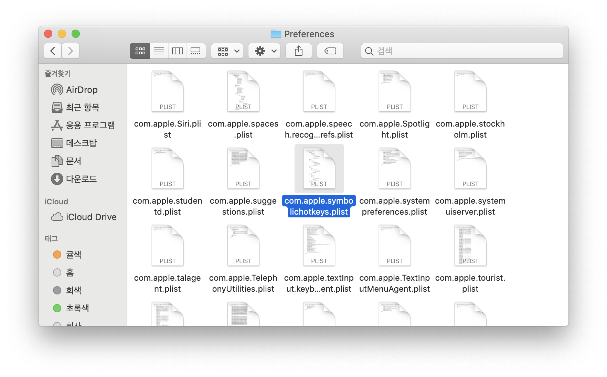Click the 즐겨찾기 sidebar section header

point(58,73)
